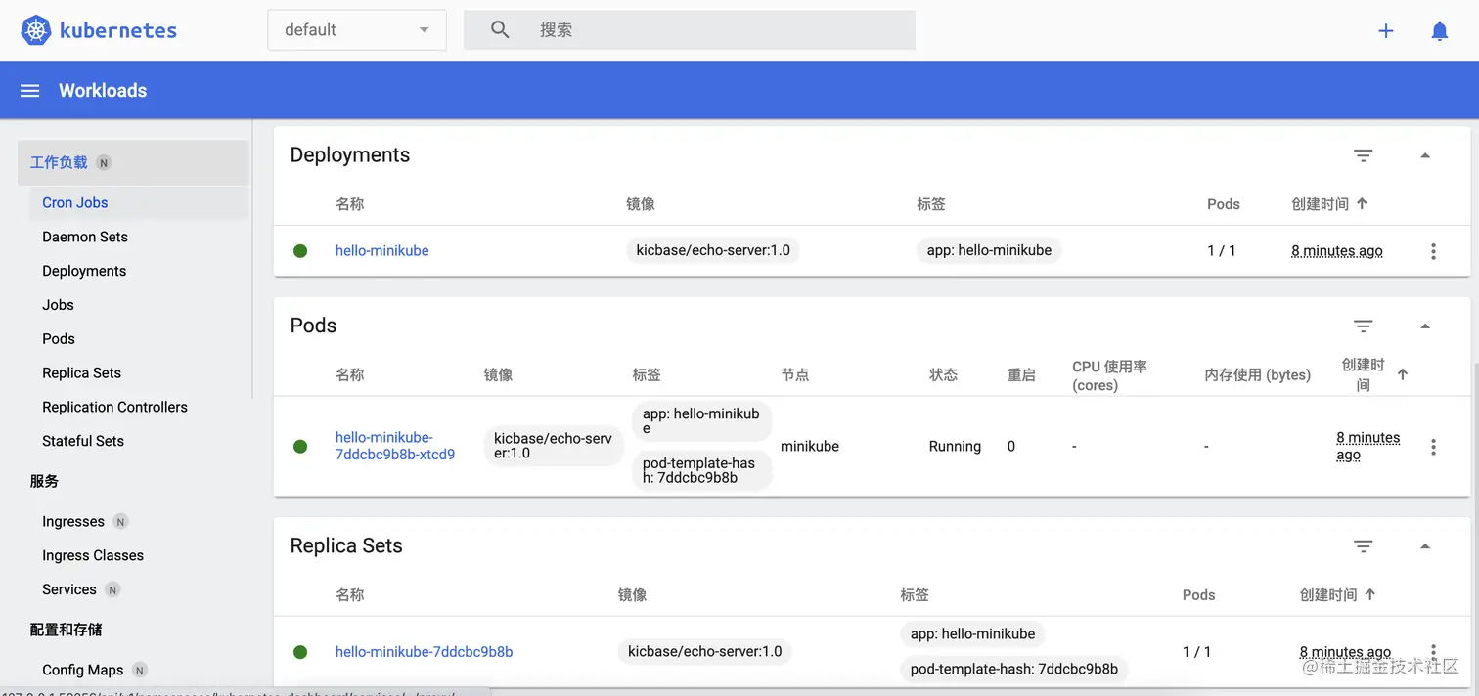This screenshot has width=1479, height=696.
Task: Select Stateful Sets in sidebar
Action: (83, 441)
